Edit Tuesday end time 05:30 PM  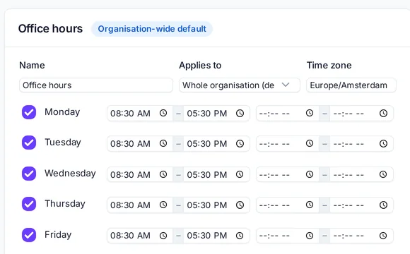pyautogui.click(x=216, y=143)
